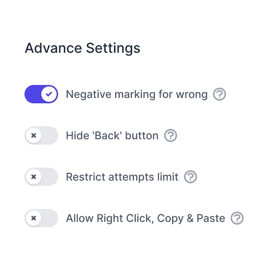Show help tooltip for Hide 'Back' button
The image size is (270, 264).
pyautogui.click(x=171, y=135)
